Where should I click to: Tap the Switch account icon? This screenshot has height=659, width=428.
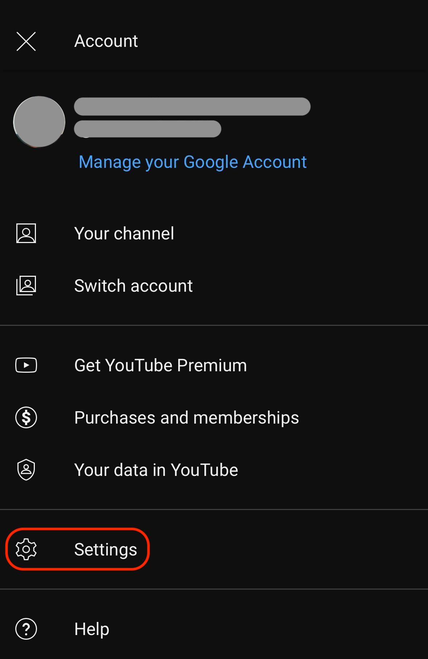coord(26,286)
